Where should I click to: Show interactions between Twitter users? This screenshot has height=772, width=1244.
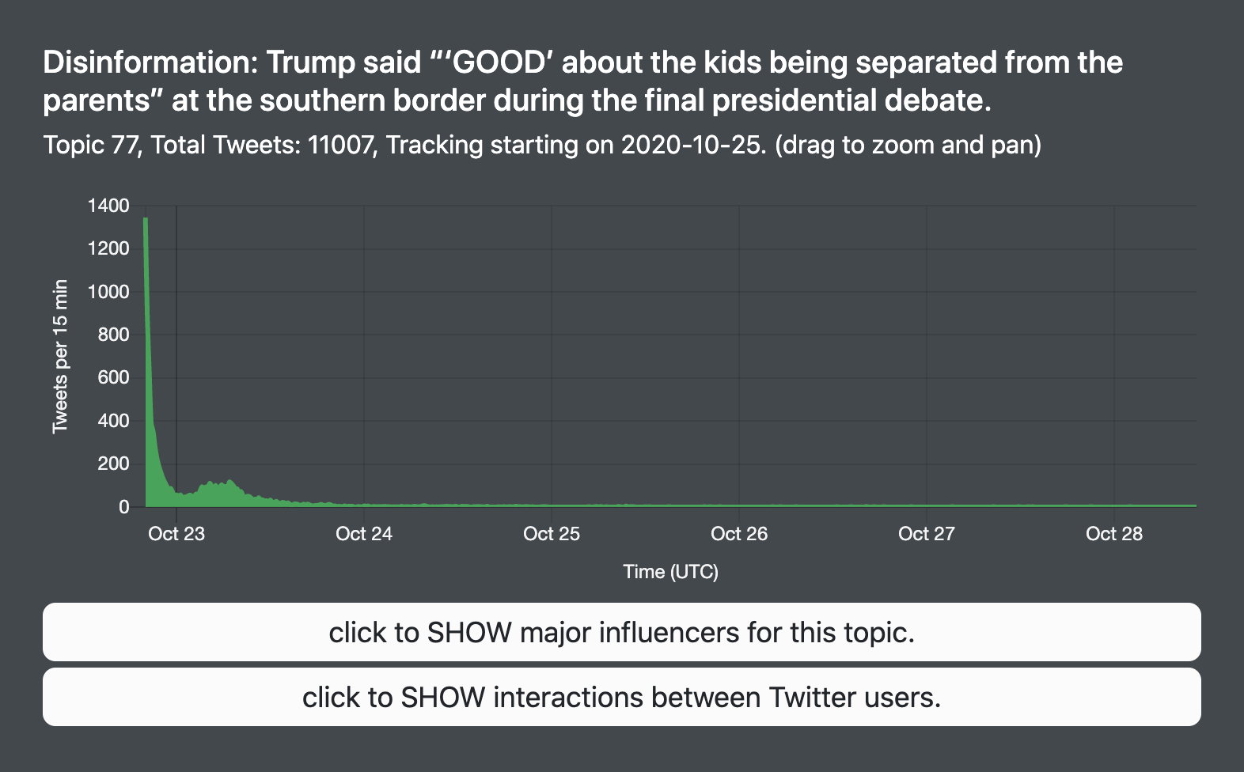(621, 698)
